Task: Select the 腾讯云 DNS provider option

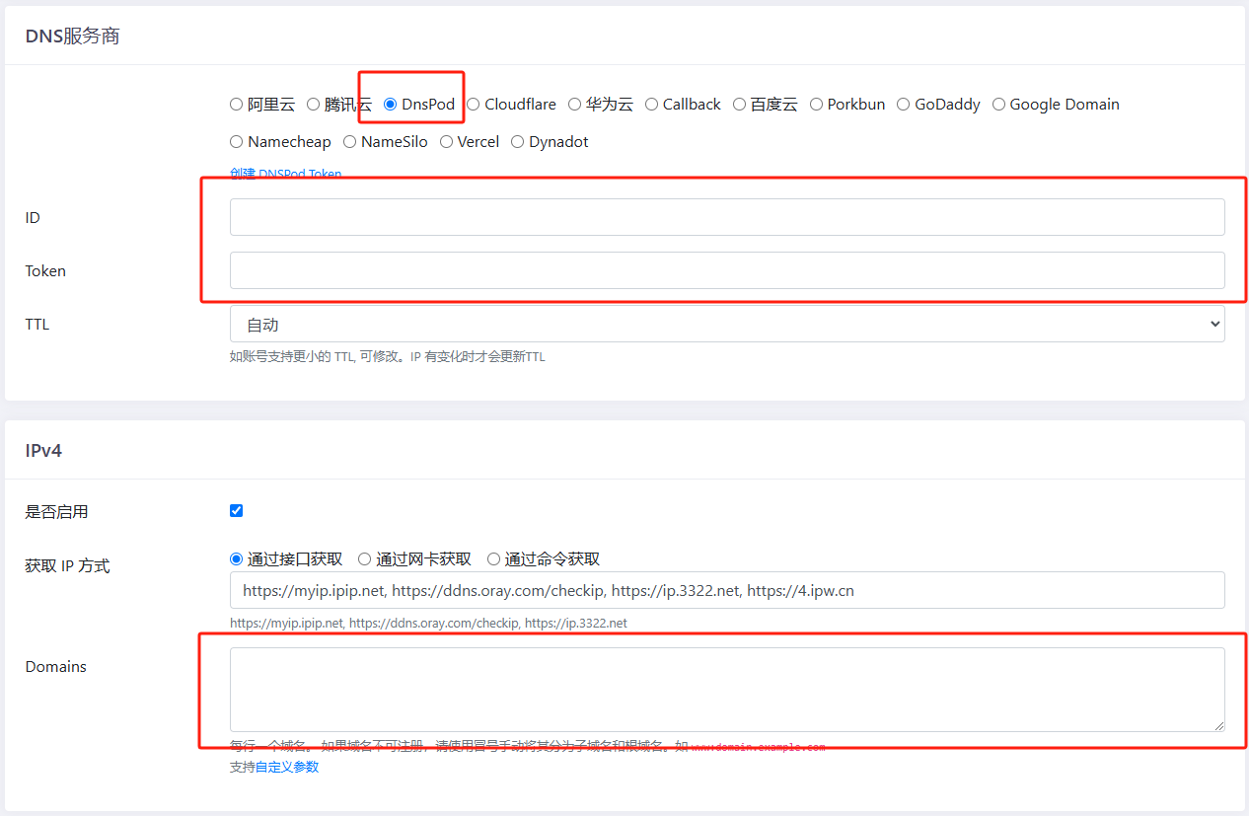Action: (313, 105)
